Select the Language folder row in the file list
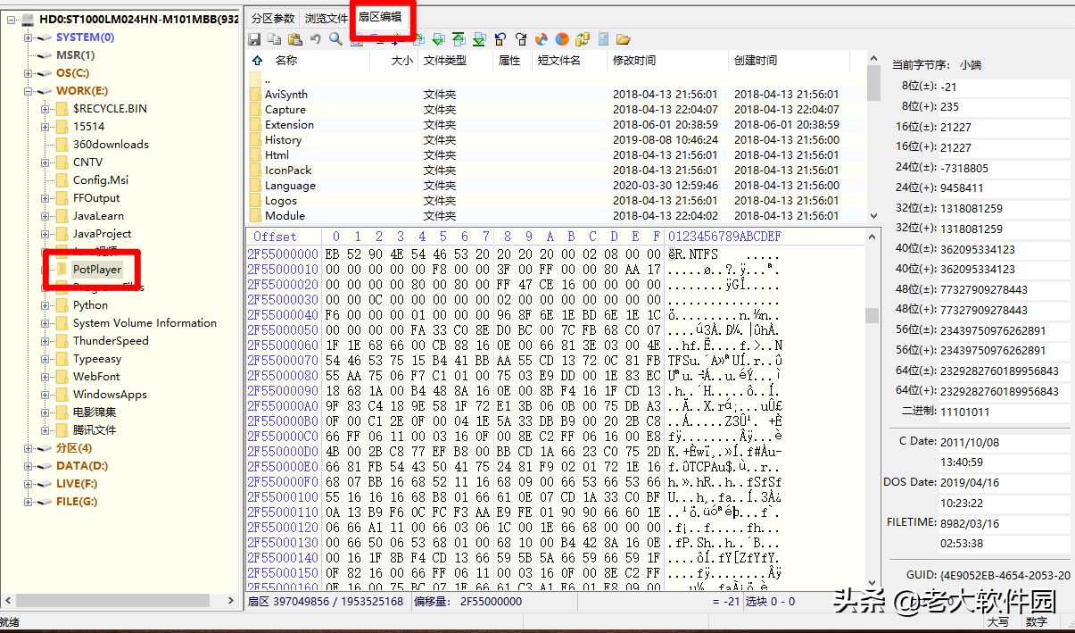Screen dimensions: 1075x633 pos(556,186)
